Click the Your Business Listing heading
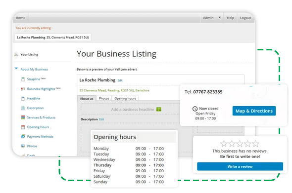The width and height of the screenshot is (292, 193). click(117, 54)
